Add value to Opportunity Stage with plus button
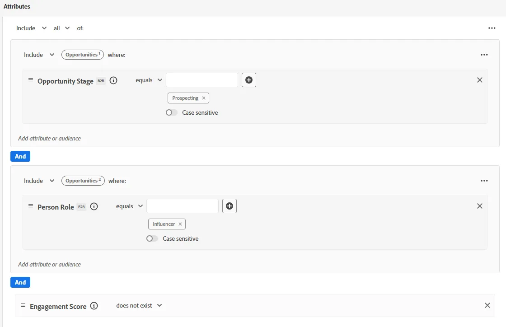Image resolution: width=506 pixels, height=327 pixels. click(x=249, y=80)
